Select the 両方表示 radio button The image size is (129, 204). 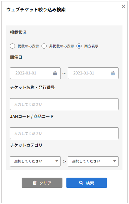[79, 46]
